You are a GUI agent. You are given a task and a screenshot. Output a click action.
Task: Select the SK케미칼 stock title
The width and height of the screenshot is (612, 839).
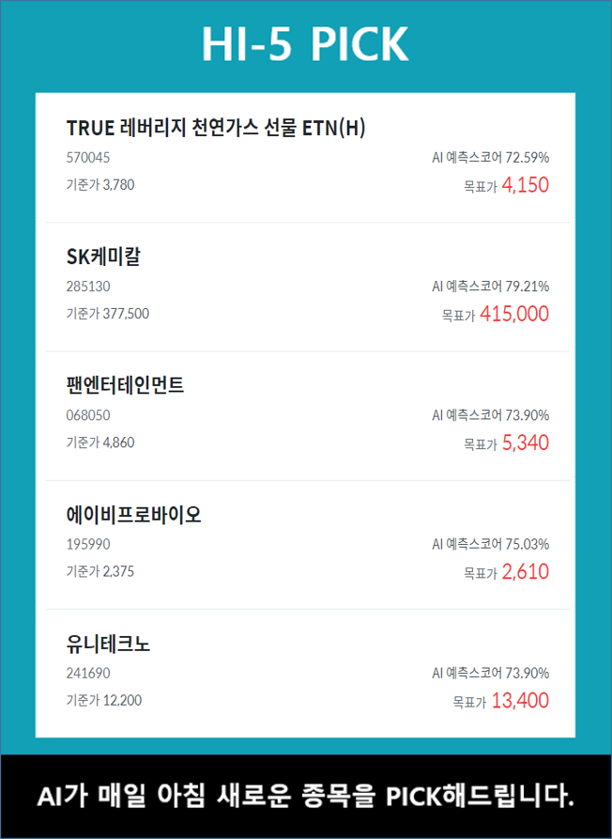(x=104, y=256)
